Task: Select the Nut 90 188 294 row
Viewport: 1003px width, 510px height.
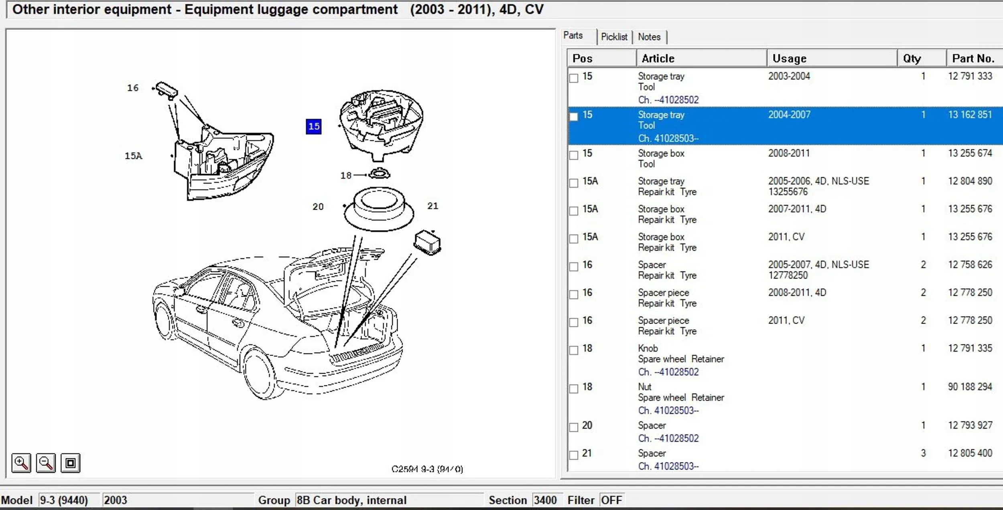Action: click(682, 398)
